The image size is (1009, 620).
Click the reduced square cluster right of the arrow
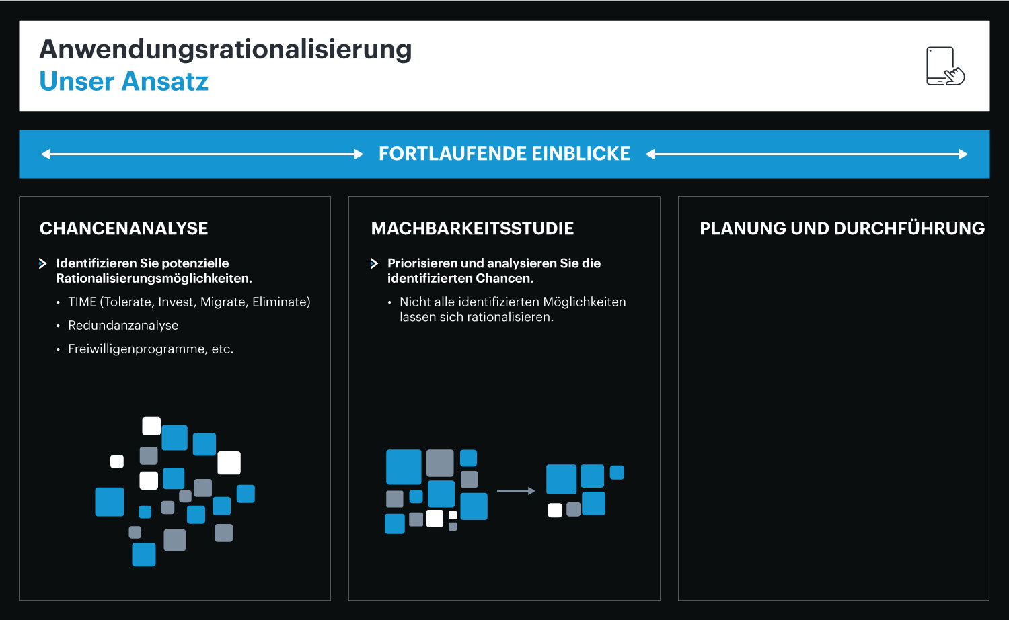pyautogui.click(x=584, y=490)
